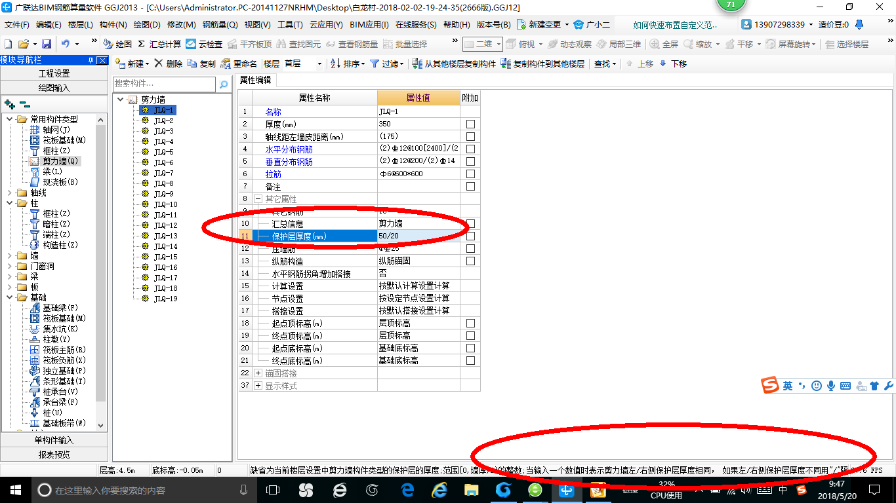The image size is (896, 503).
Task: Open the 首层 floor selector dropdown
Action: click(x=304, y=64)
